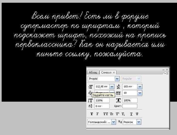This screenshot has height=135, width=177.
Task: Toggle Strikethrough style
Action: tap(137, 114)
